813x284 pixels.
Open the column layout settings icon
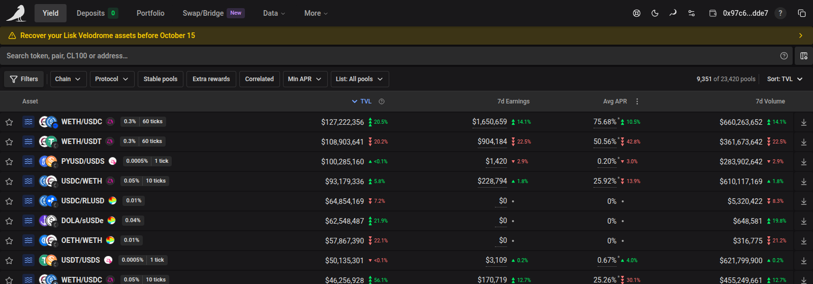click(804, 56)
